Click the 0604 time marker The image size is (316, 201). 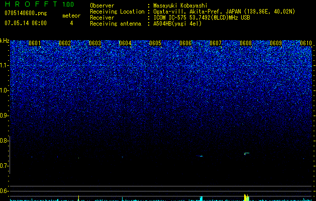click(125, 43)
